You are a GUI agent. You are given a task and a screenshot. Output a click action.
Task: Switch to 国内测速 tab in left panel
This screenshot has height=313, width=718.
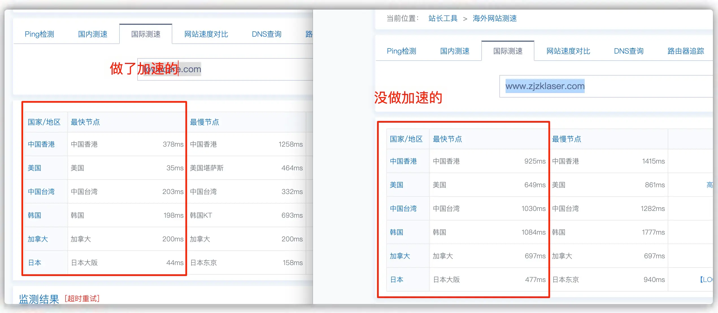point(93,34)
